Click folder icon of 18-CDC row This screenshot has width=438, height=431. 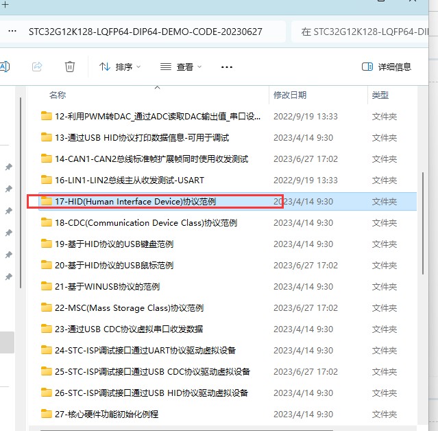coord(47,222)
